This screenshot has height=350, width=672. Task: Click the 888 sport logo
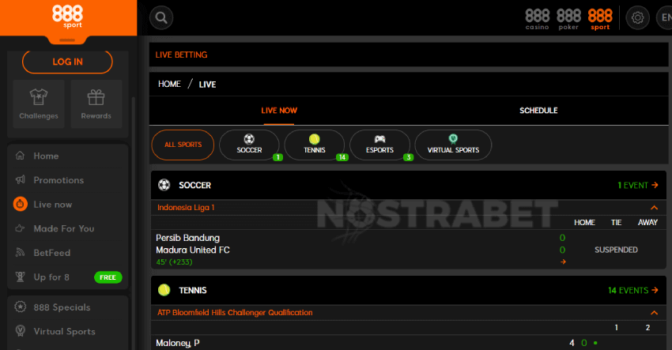click(67, 17)
